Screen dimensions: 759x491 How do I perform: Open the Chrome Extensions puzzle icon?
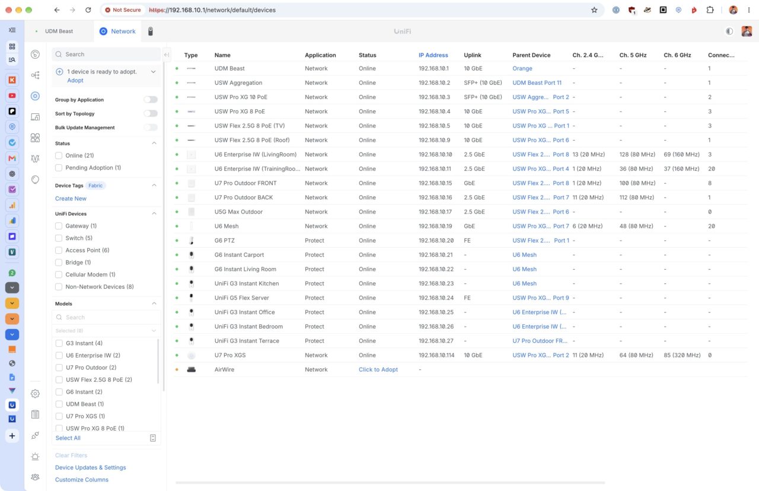coord(710,10)
